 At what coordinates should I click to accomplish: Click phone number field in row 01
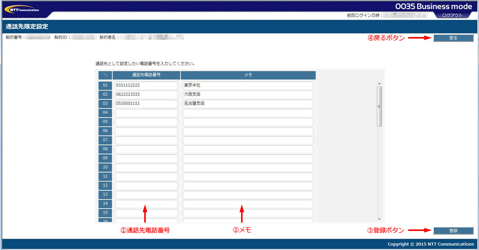click(x=146, y=85)
